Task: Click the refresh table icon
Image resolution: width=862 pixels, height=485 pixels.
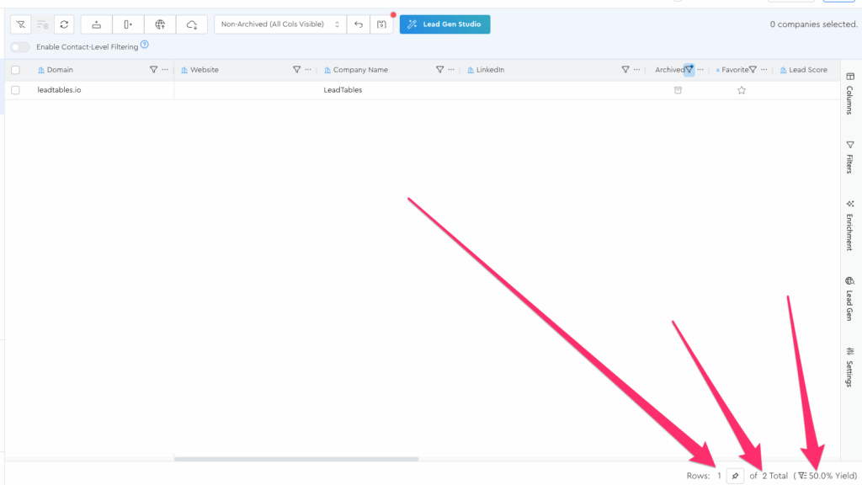Action: click(64, 24)
